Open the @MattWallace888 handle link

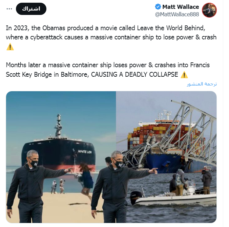tap(177, 14)
